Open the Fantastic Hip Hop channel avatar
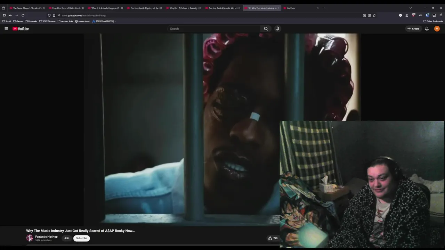The image size is (445, 250). click(30, 238)
